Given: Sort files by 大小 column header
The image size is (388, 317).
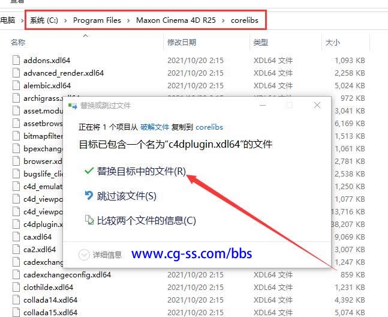Looking at the screenshot, I should (332, 43).
